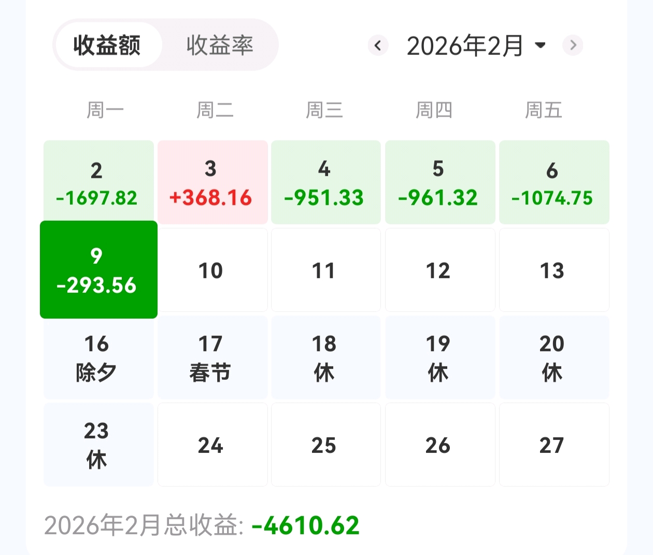Image resolution: width=653 pixels, height=555 pixels.
Task: Select February 4 with -951.33
Action: click(x=326, y=182)
